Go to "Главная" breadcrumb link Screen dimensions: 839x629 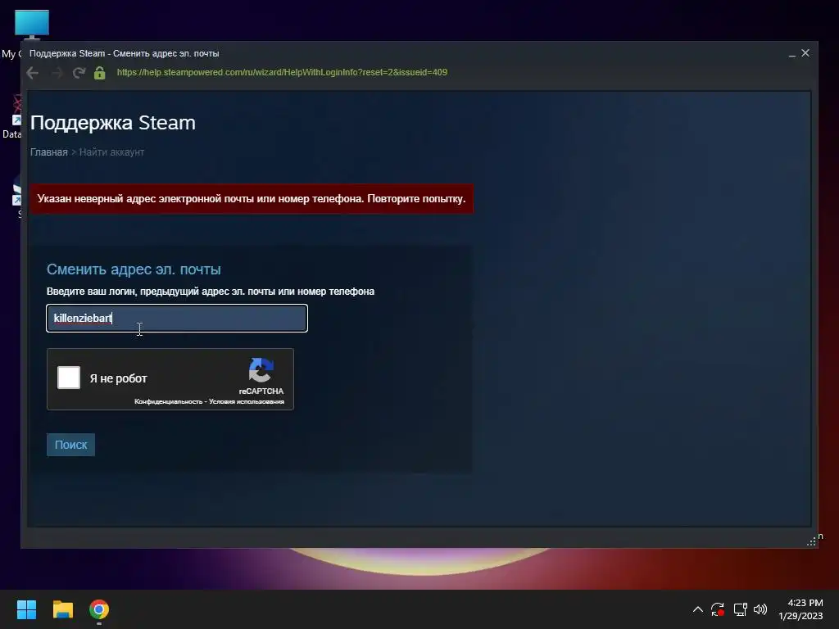(48, 152)
